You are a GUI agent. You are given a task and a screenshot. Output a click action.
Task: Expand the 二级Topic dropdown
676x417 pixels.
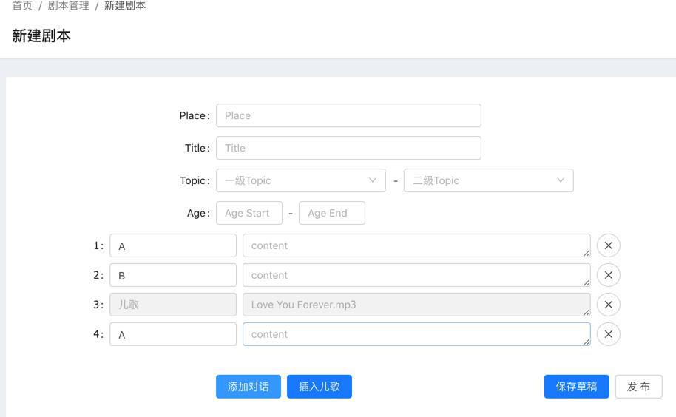[x=488, y=180]
